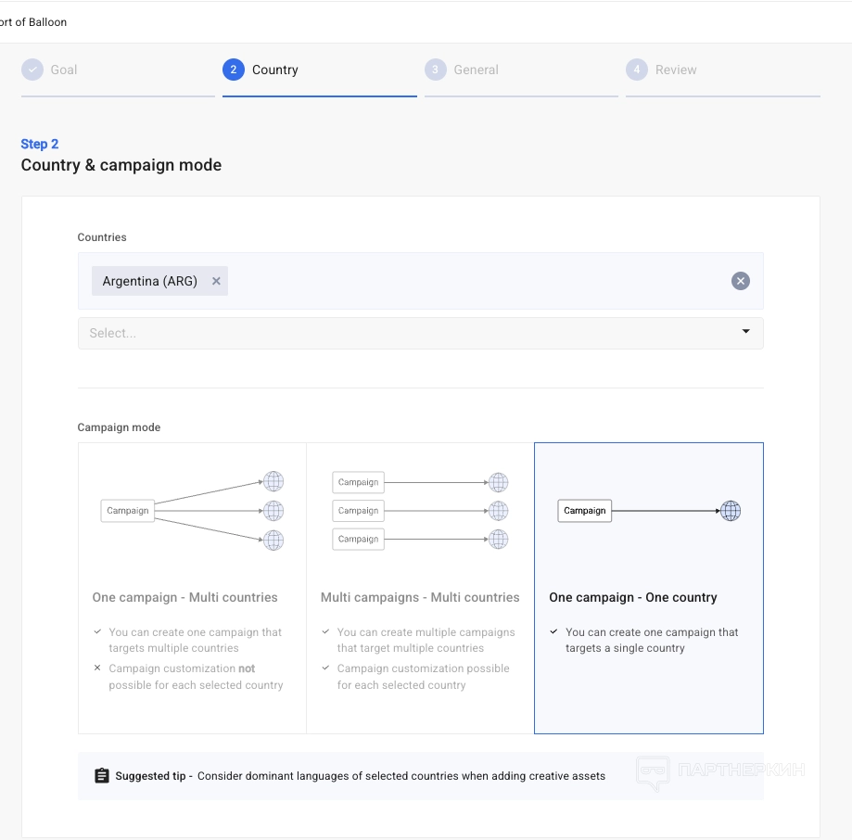The height and width of the screenshot is (840, 852).
Task: Click the Goal step checkmark icon
Action: pyautogui.click(x=32, y=70)
